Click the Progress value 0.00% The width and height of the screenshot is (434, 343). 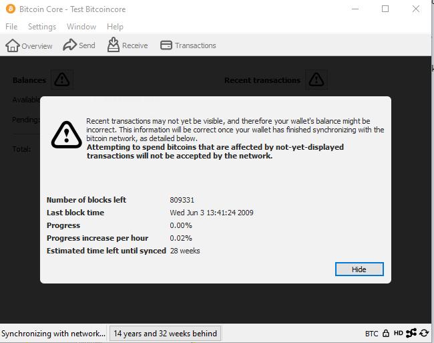click(x=181, y=225)
